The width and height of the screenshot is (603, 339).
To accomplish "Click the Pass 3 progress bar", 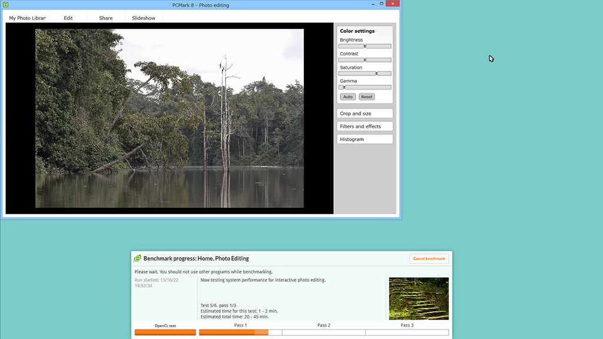I will pyautogui.click(x=407, y=333).
